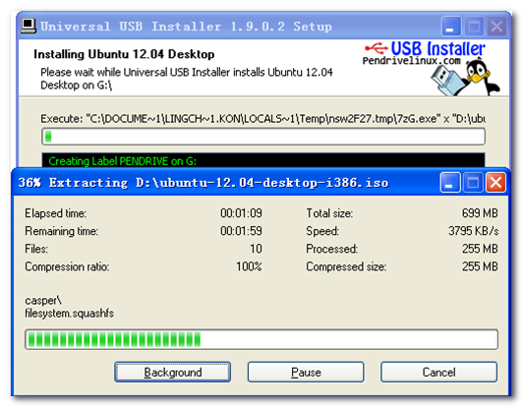Click the Universal USB Installer computer icon
524x408 pixels.
click(x=29, y=27)
